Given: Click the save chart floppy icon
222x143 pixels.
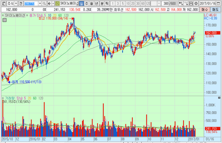Looking at the screenshot, I should (x=191, y=3).
